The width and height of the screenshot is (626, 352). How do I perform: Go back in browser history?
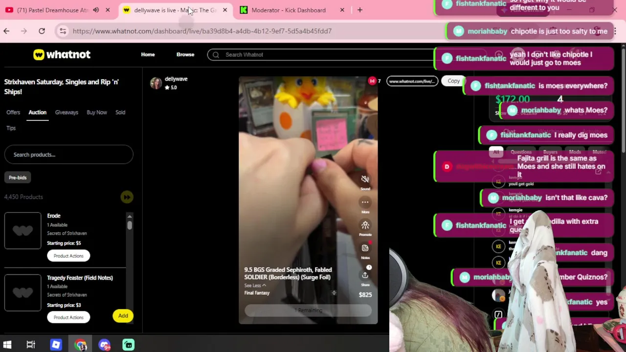(6, 31)
